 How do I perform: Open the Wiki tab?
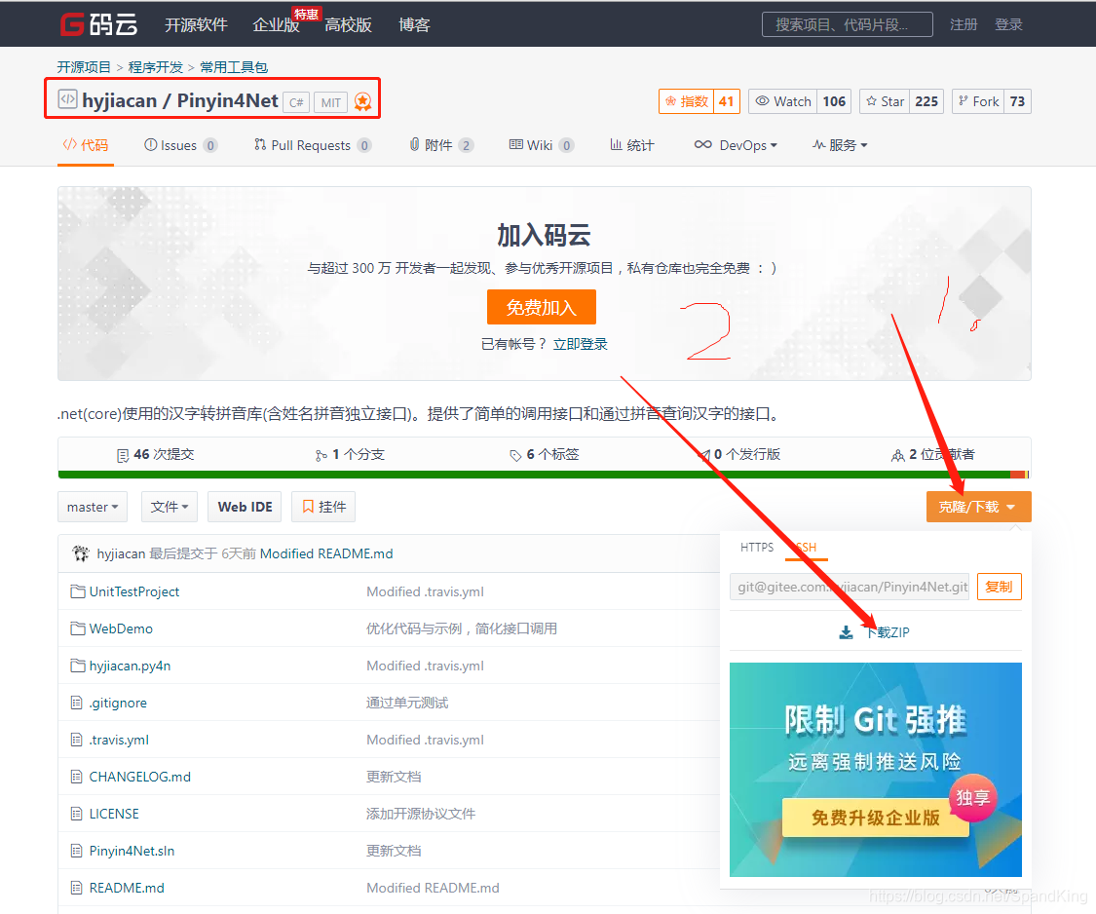(542, 145)
